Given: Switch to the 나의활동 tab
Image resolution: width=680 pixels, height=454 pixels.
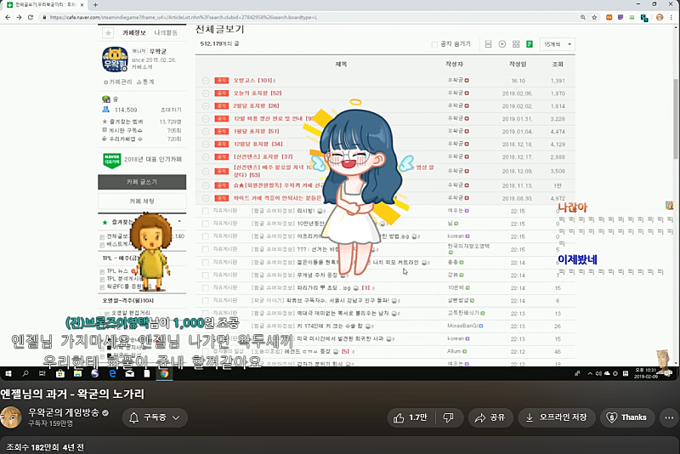Looking at the screenshot, I should coord(167,33).
